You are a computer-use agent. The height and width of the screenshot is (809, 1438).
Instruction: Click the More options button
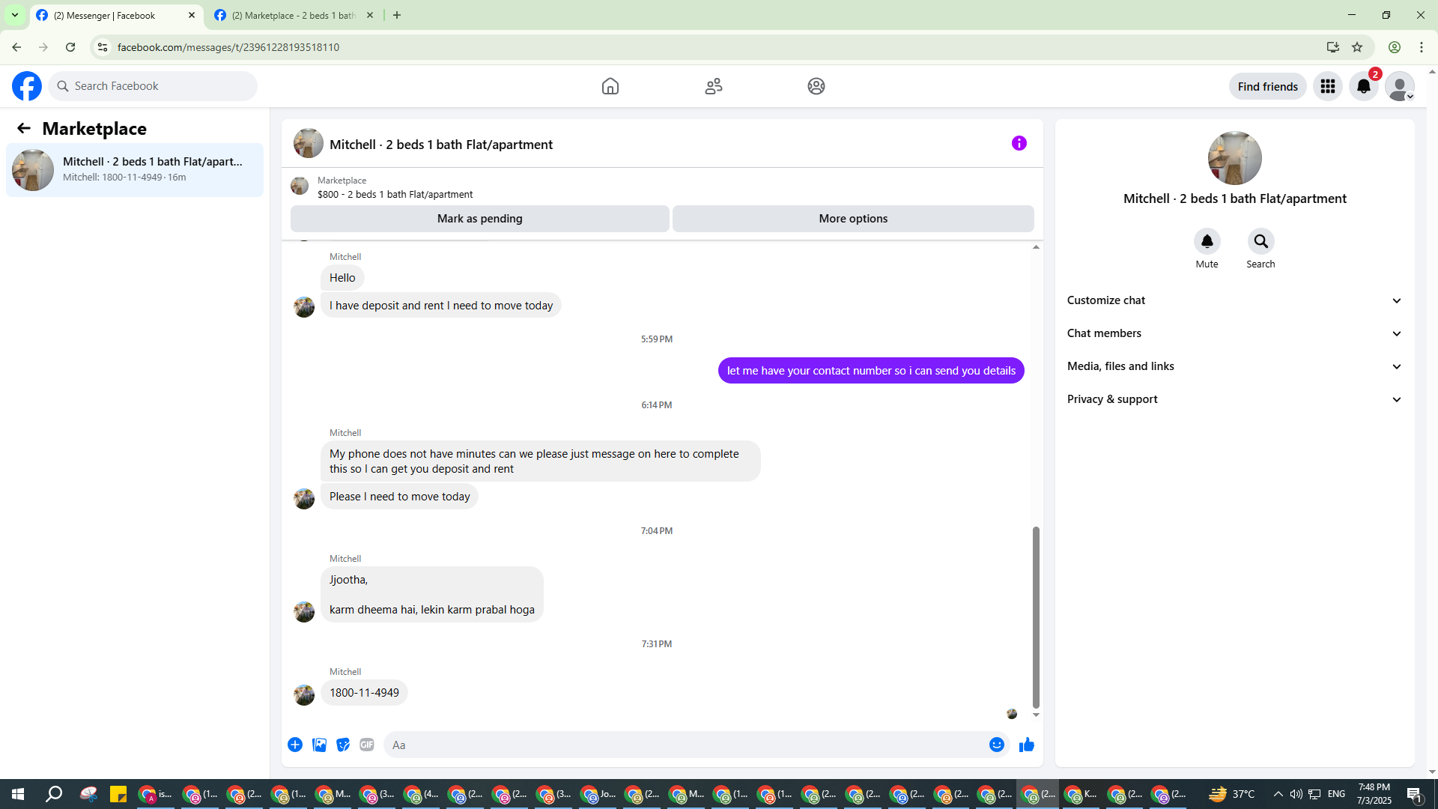[x=852, y=219]
